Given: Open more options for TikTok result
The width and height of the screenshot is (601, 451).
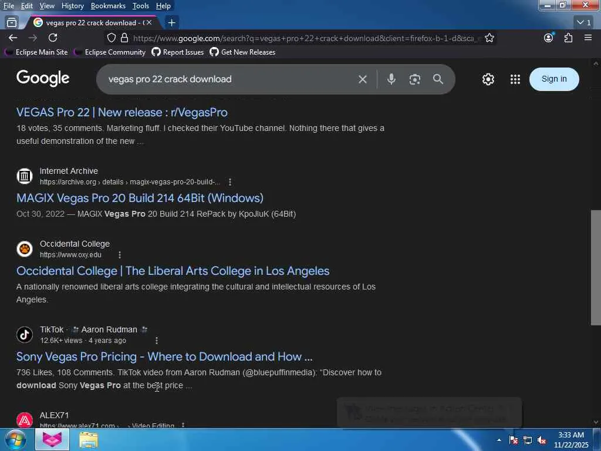Looking at the screenshot, I should click(x=156, y=340).
